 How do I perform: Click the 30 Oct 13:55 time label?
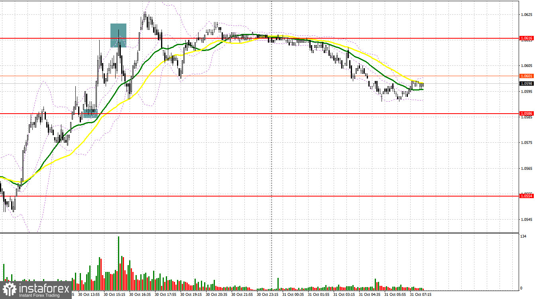(x=89, y=295)
